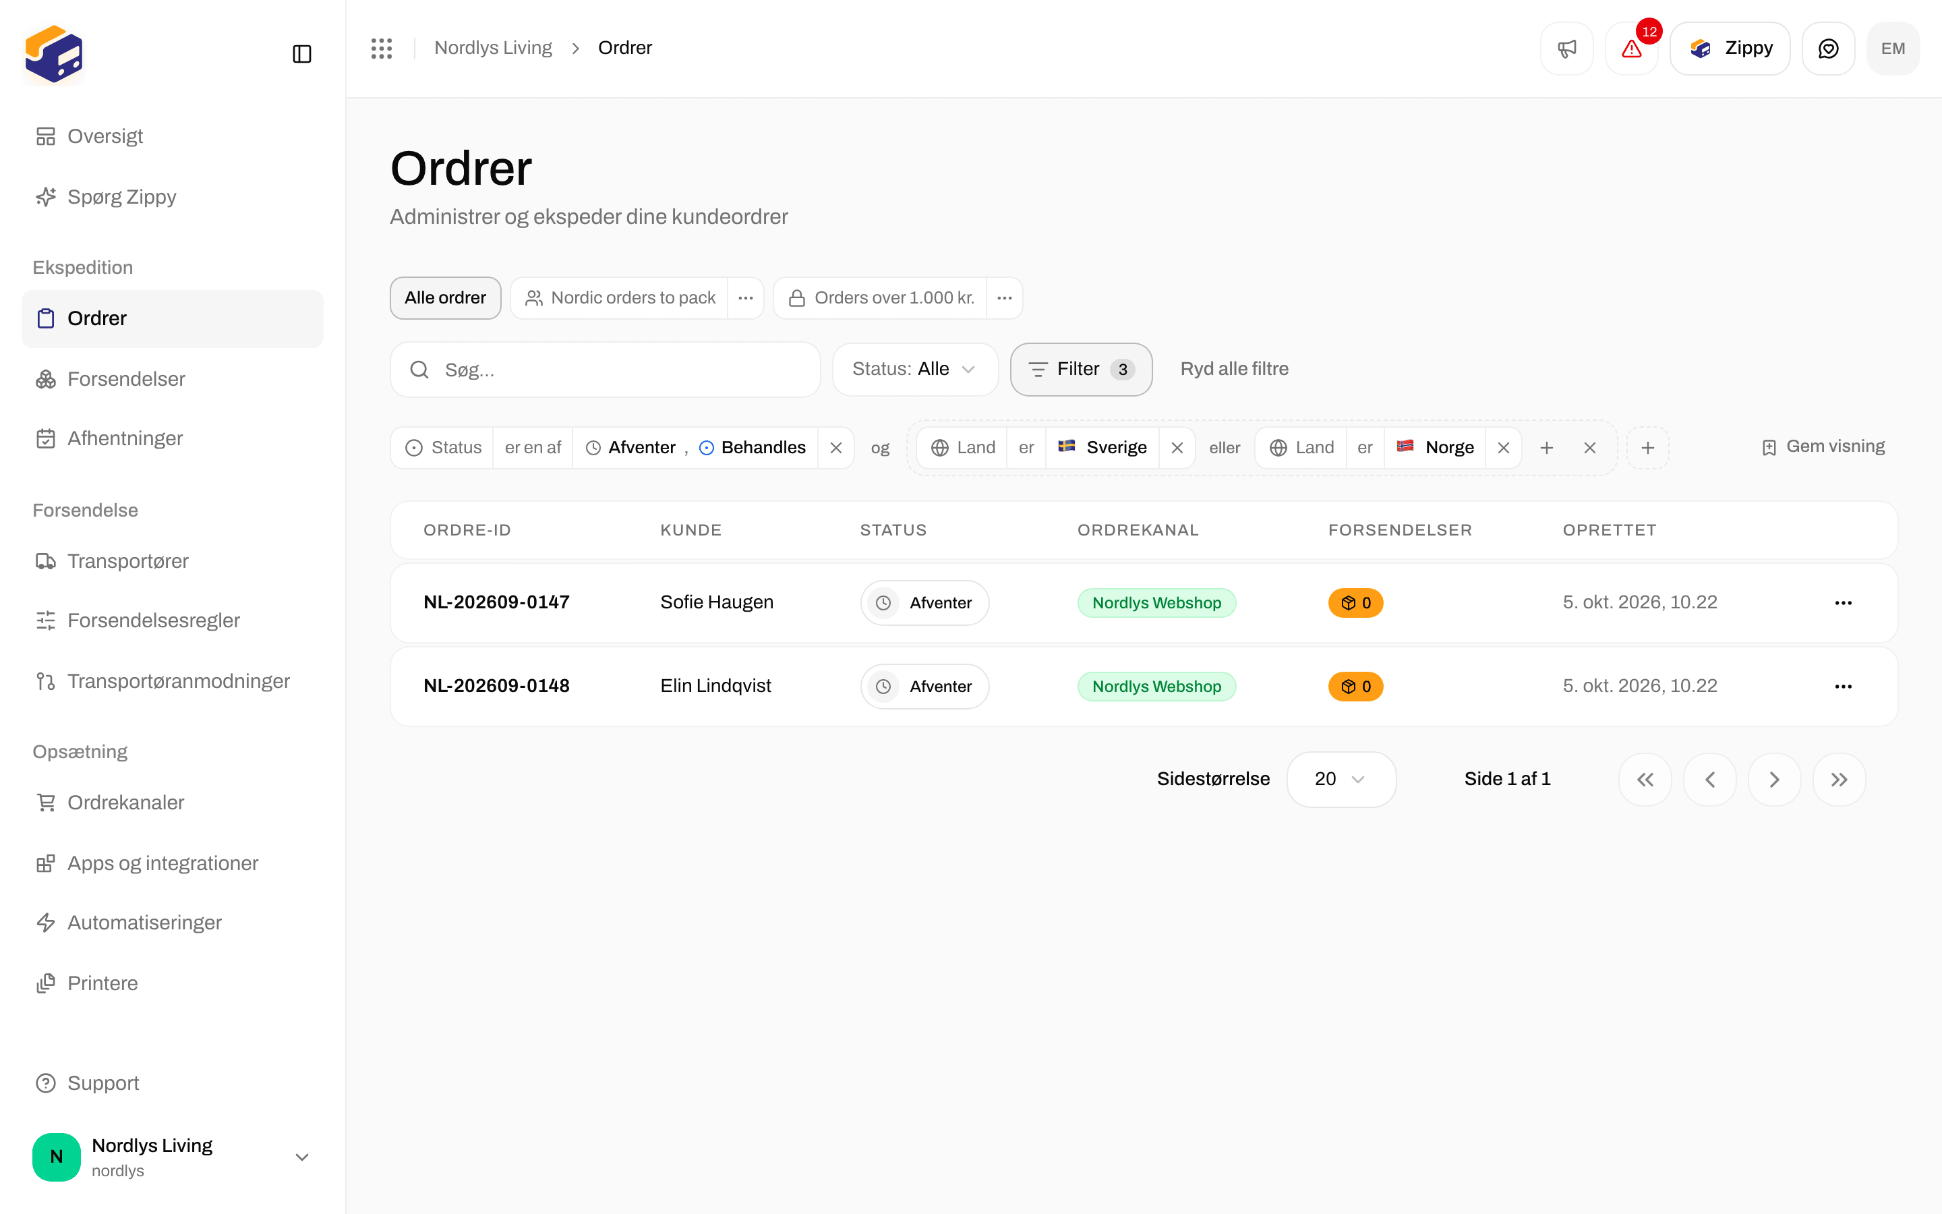Select the Alle ordrer view tab

coord(445,298)
